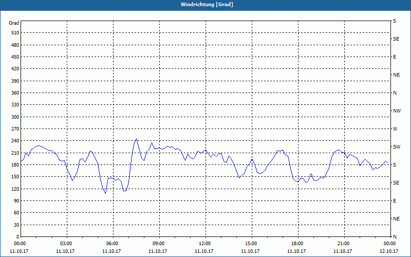Image resolution: width=411 pixels, height=257 pixels.
Task: Click the 210 value on the left axis
Action: pyautogui.click(x=15, y=153)
